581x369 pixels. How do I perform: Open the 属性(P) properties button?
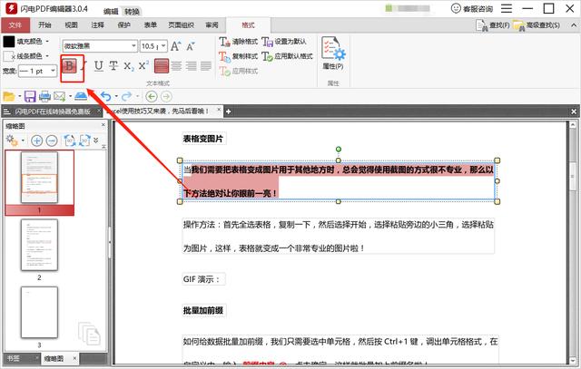[333, 53]
